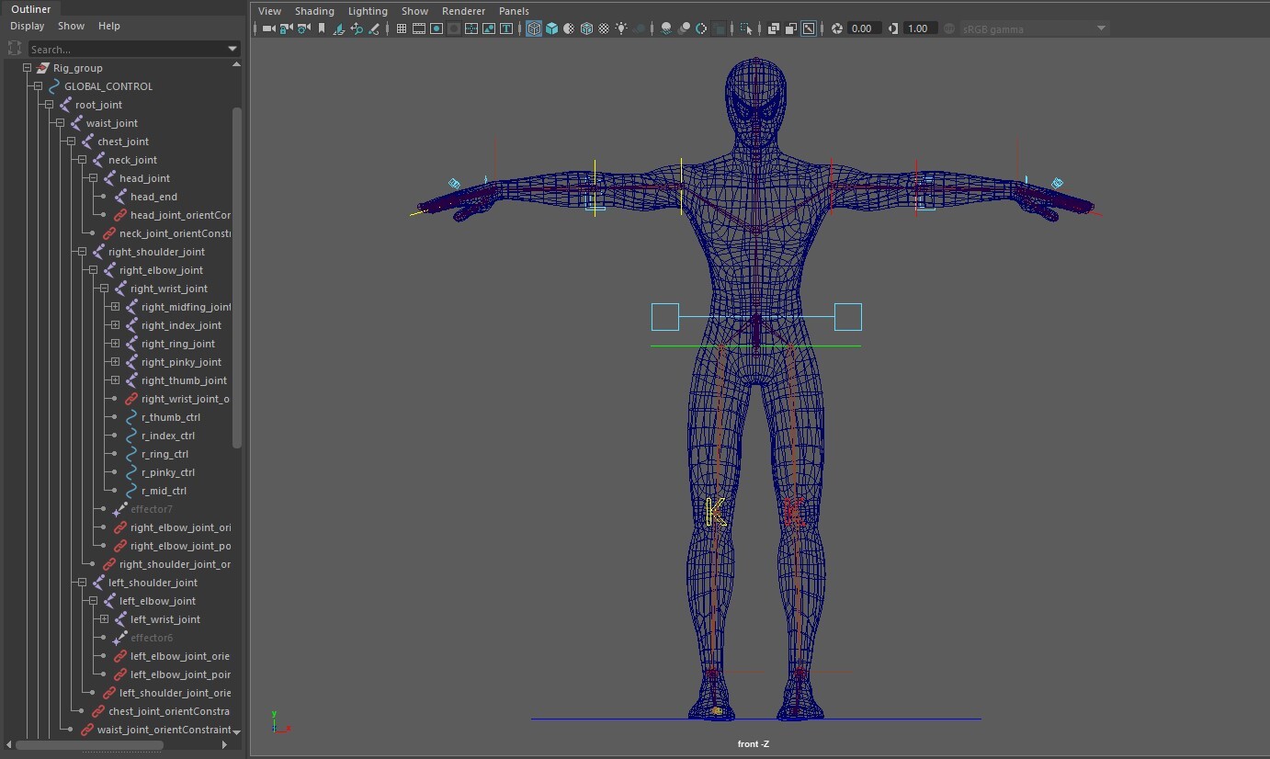
Task: Expand the left_wrist_joint node
Action: (x=102, y=619)
